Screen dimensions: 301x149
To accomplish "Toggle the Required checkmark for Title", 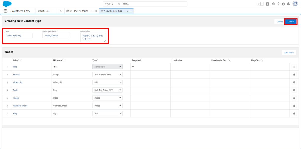I will (133, 66).
